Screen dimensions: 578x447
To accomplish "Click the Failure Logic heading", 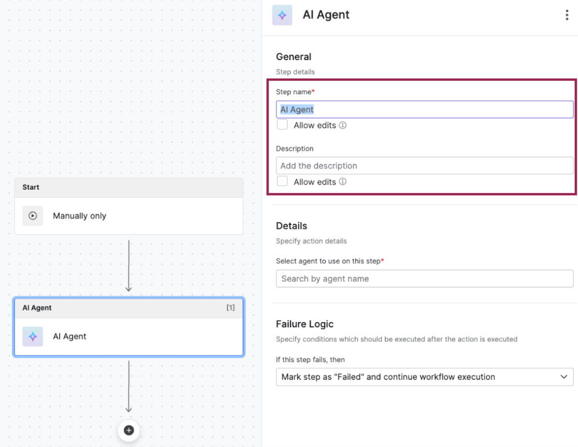I will pyautogui.click(x=305, y=324).
